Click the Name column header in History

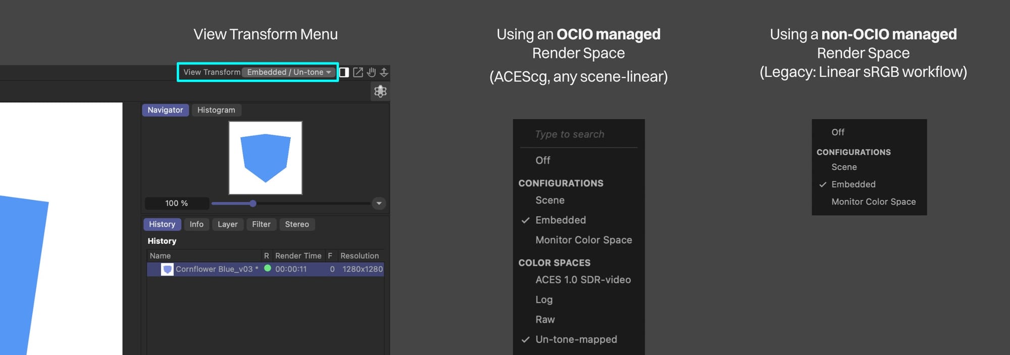pos(160,256)
